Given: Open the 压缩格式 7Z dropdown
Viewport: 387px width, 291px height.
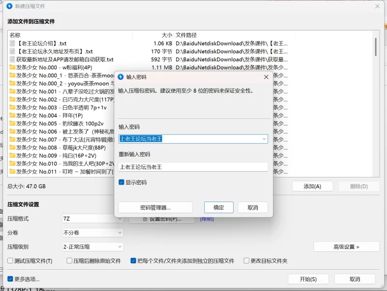Looking at the screenshot, I should click(x=93, y=219).
